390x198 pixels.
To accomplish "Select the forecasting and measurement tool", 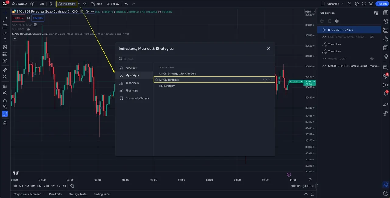I will click(x=5, y=54).
